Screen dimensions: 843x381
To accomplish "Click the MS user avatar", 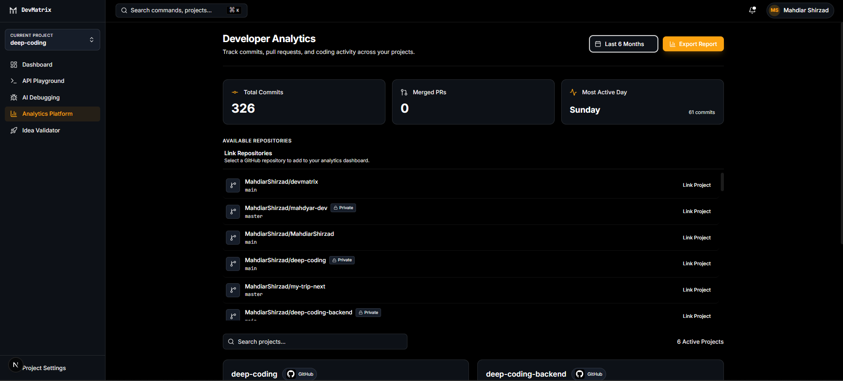I will coord(774,10).
